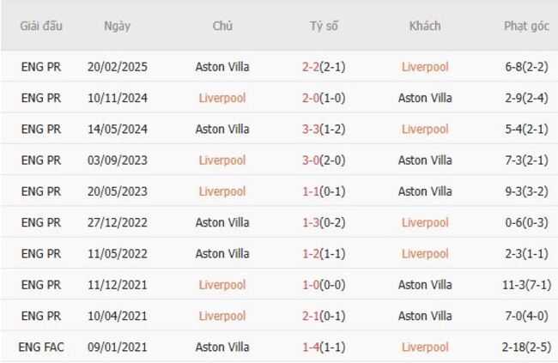Click the 11-3(7-1) corner statistic

[x=526, y=285]
